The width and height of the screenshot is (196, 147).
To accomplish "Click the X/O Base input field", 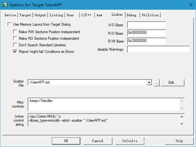I will 147,25.
